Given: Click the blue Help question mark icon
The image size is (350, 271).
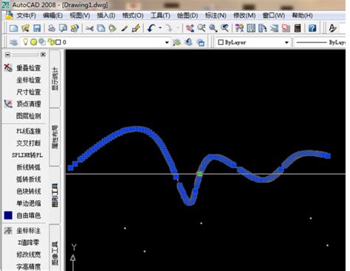Looking at the screenshot, I should click(312, 28).
